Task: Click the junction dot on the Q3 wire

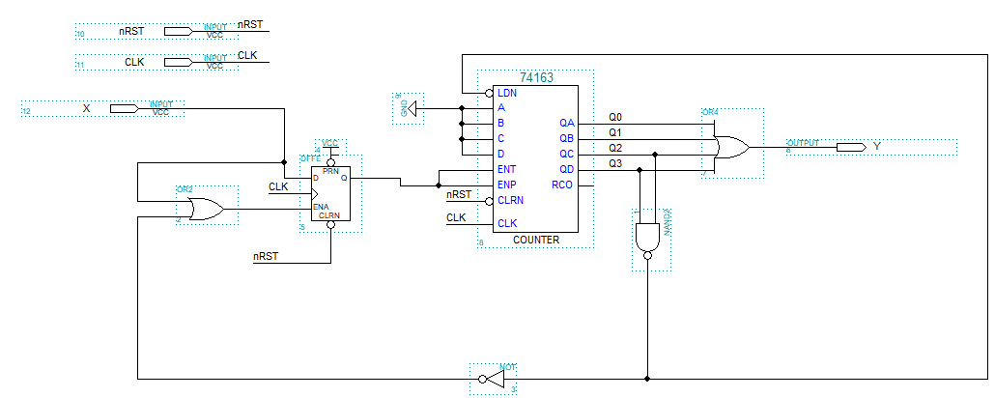Action: [640, 169]
